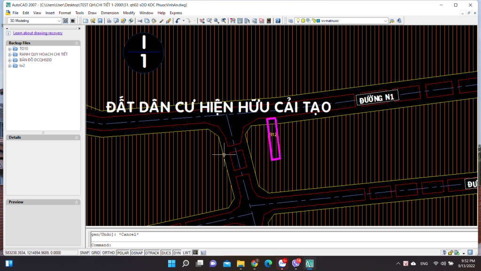Image resolution: width=481 pixels, height=271 pixels.
Task: Open the Dimension menu
Action: click(109, 13)
